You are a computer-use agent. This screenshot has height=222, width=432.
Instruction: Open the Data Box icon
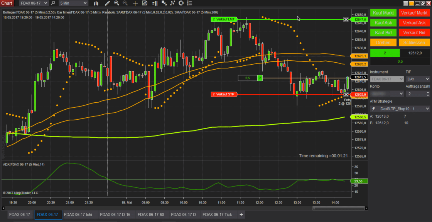(x=145, y=3)
